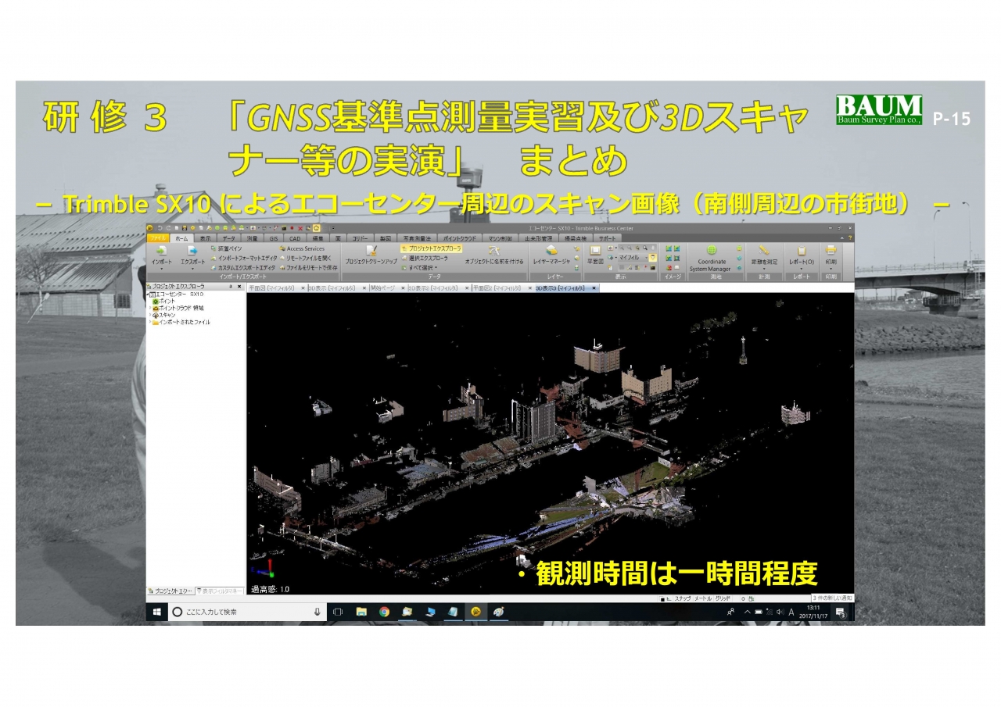Open the Import dropdown arrow
Screen dimensions: 1001x707
[161, 269]
